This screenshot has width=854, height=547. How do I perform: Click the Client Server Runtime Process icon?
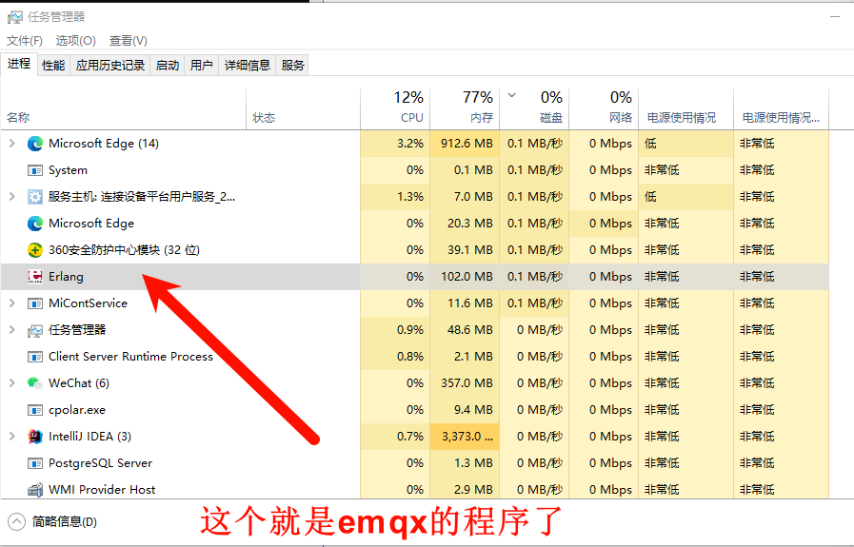pyautogui.click(x=35, y=357)
